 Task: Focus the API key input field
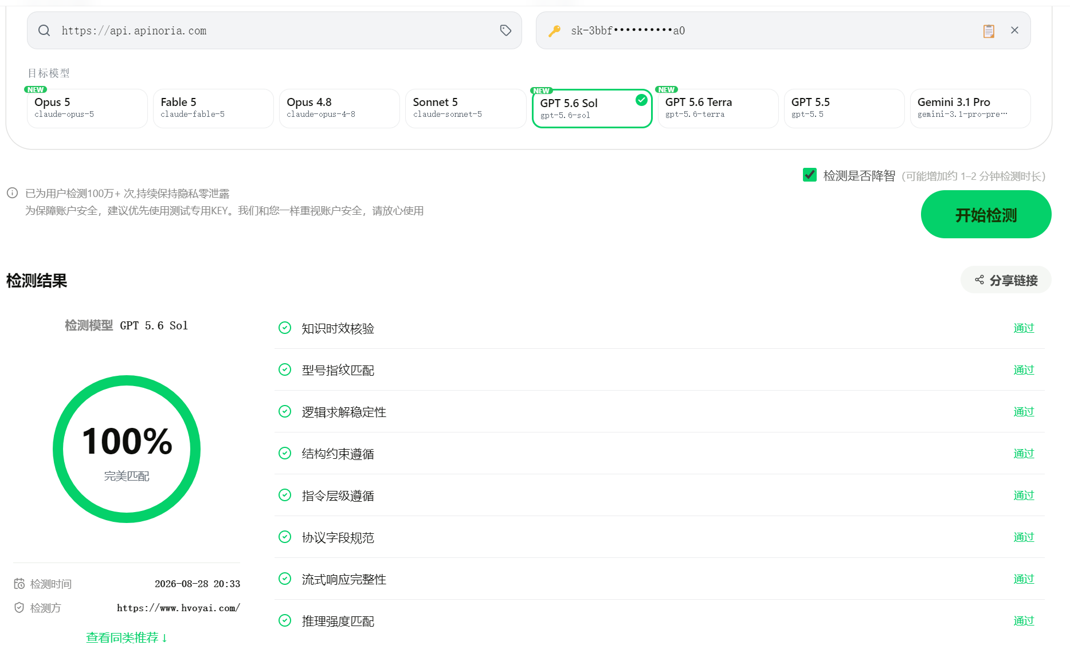click(x=783, y=30)
